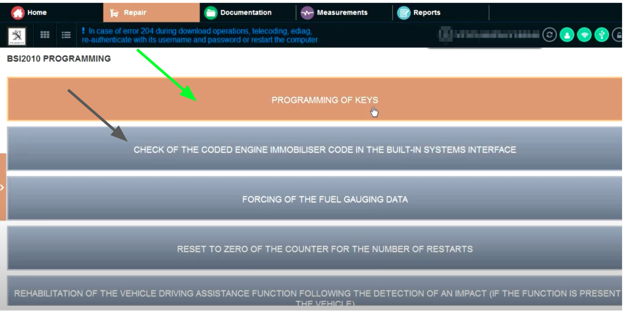624x311 pixels.
Task: Select Programming of Keys
Action: point(314,99)
